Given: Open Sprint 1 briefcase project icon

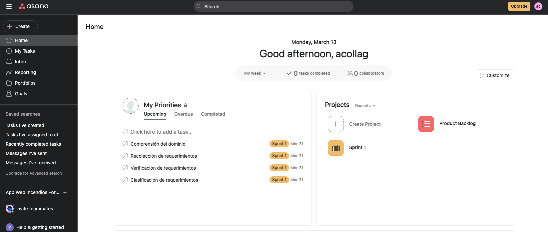Looking at the screenshot, I should pyautogui.click(x=335, y=148).
